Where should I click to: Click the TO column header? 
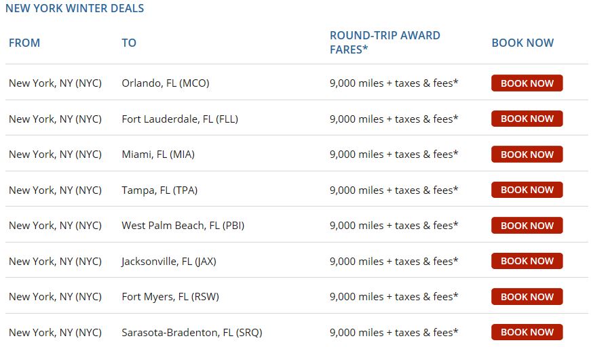(x=129, y=43)
